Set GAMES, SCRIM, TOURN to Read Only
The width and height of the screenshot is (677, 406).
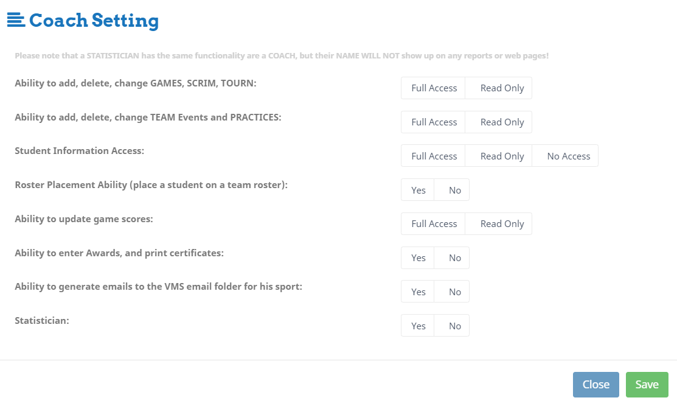pos(501,88)
